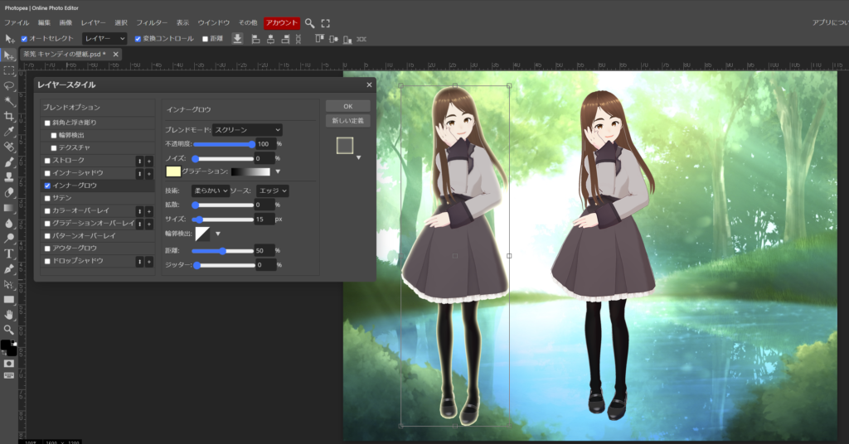Viewport: 849px width, 444px height.
Task: Click the 新しい定義 button
Action: click(348, 121)
